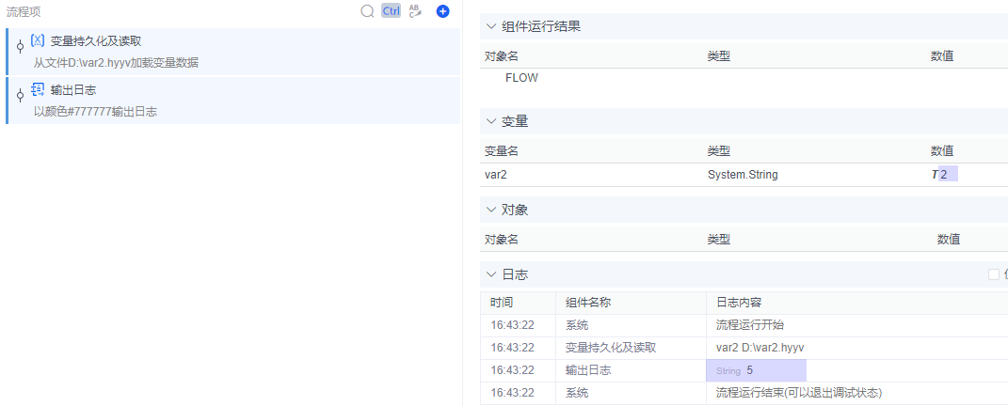Collapse the 变量 section
This screenshot has width=1008, height=406.
491,121
